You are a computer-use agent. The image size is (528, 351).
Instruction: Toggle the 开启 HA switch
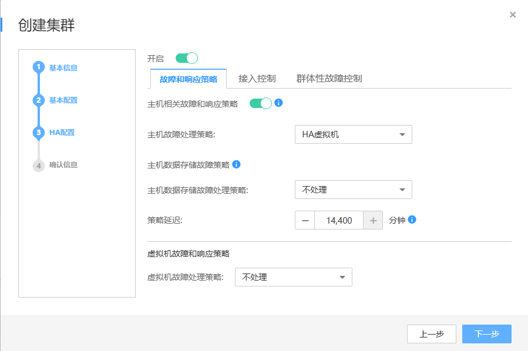(x=187, y=58)
